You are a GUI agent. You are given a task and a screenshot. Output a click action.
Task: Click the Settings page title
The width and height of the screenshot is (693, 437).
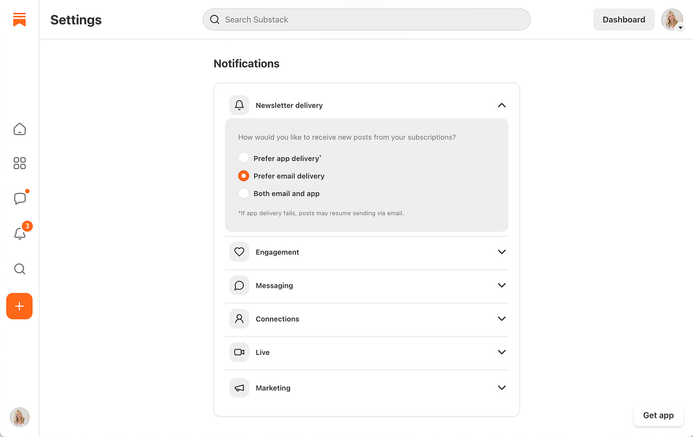coord(76,20)
